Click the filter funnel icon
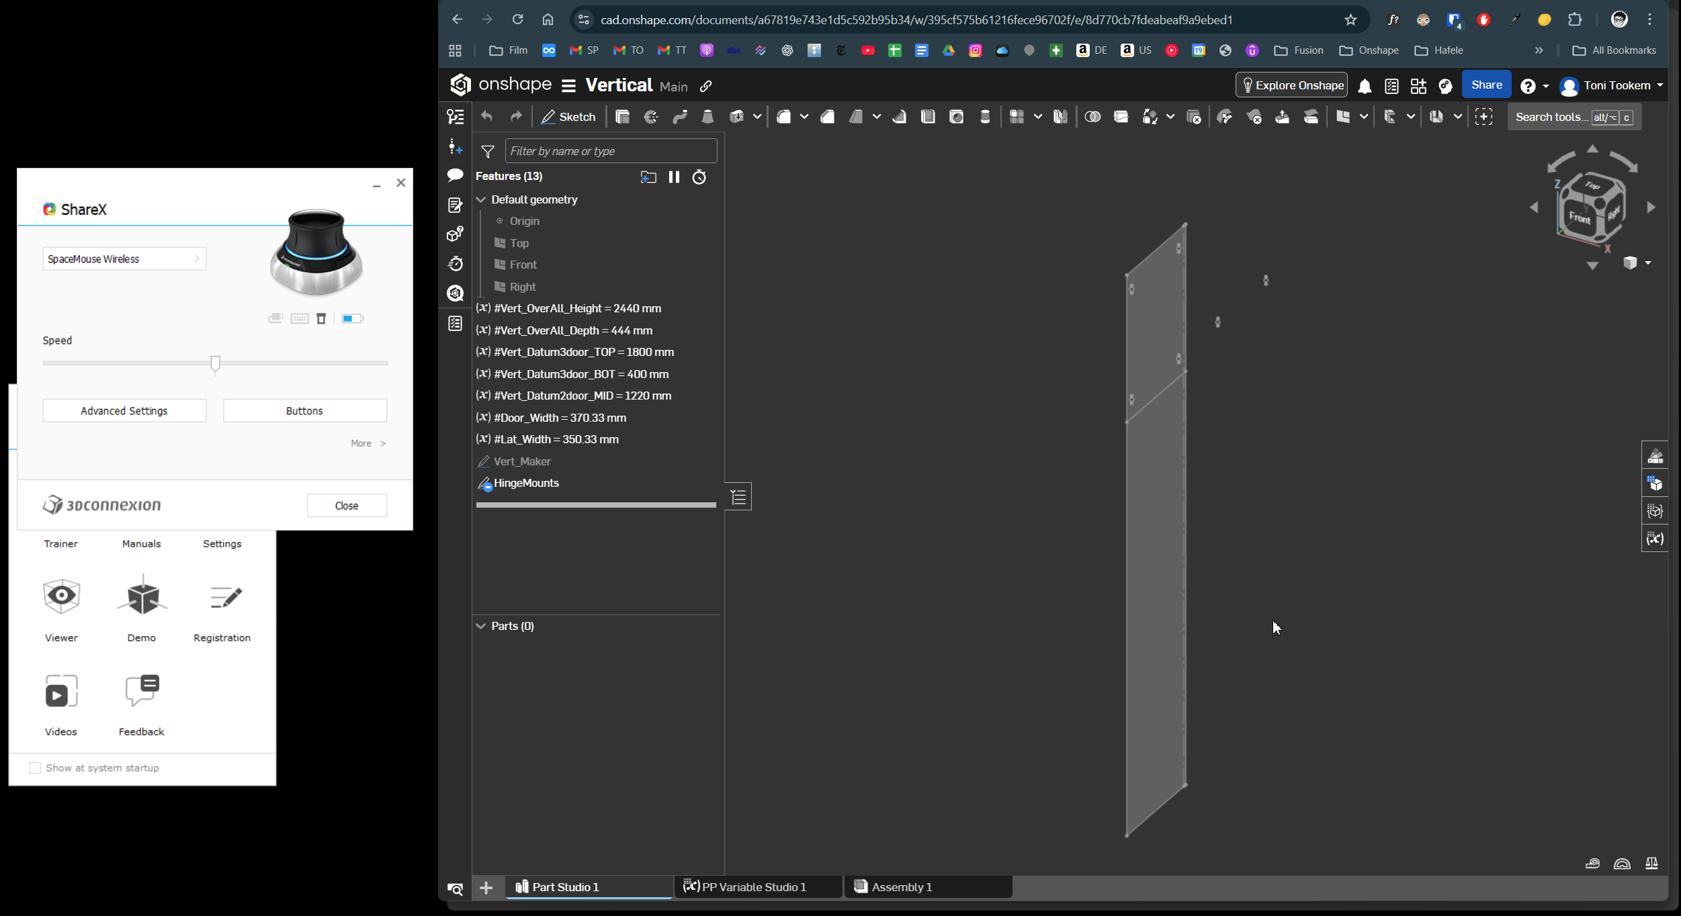Image resolution: width=1681 pixels, height=916 pixels. tap(488, 152)
